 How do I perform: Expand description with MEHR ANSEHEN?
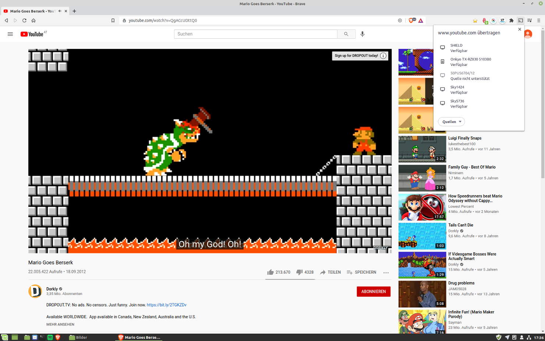pyautogui.click(x=60, y=324)
